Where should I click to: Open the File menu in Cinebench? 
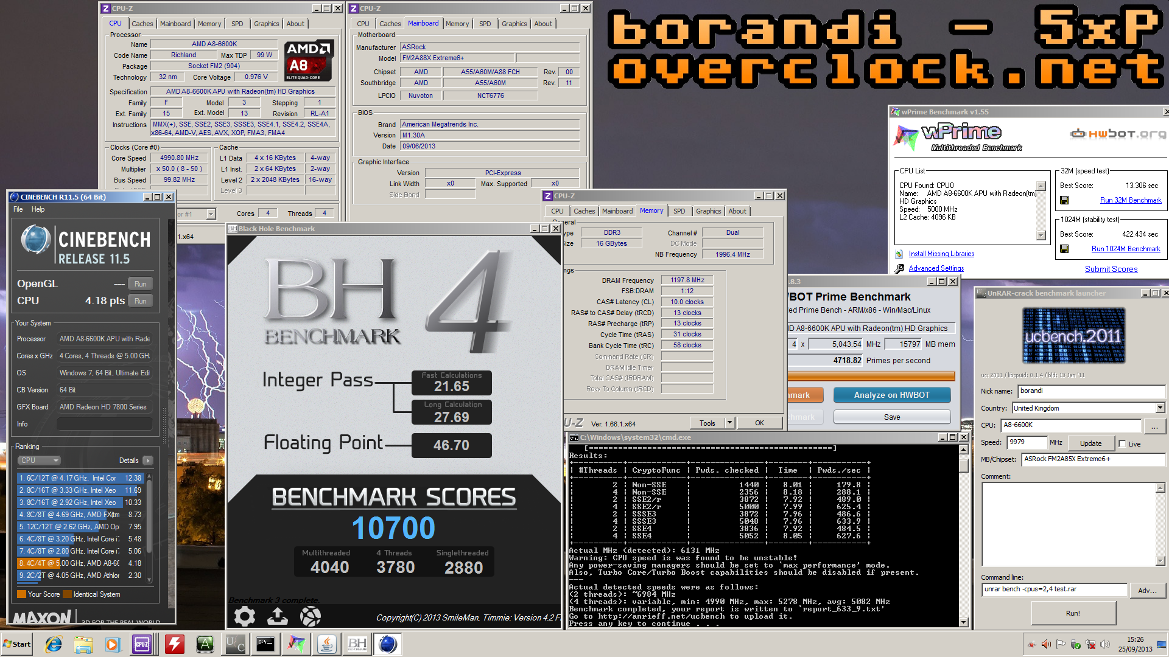point(18,209)
